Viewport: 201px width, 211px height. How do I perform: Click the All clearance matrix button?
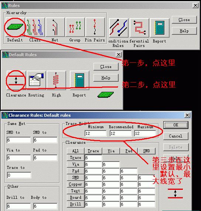(x=75, y=151)
